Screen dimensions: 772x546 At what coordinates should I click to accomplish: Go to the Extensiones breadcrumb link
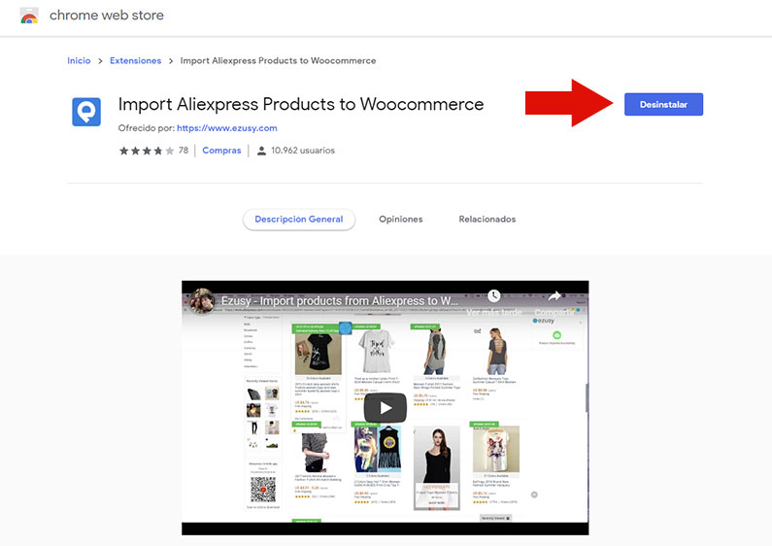point(135,60)
